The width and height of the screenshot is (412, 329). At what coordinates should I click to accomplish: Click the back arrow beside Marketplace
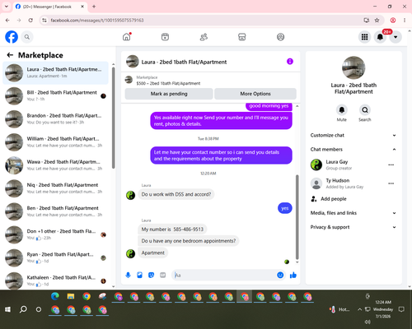(x=10, y=55)
